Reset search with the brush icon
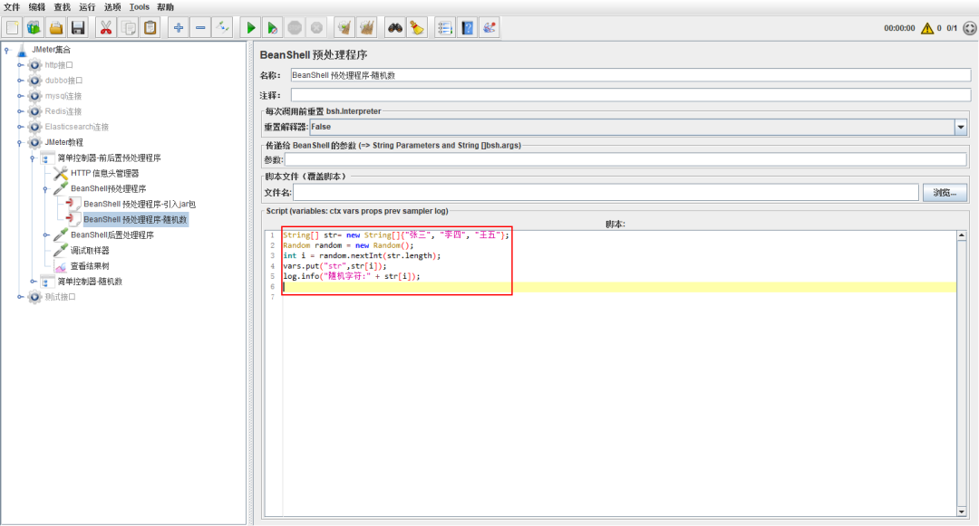Screen dimensions: 979x526 coord(417,27)
